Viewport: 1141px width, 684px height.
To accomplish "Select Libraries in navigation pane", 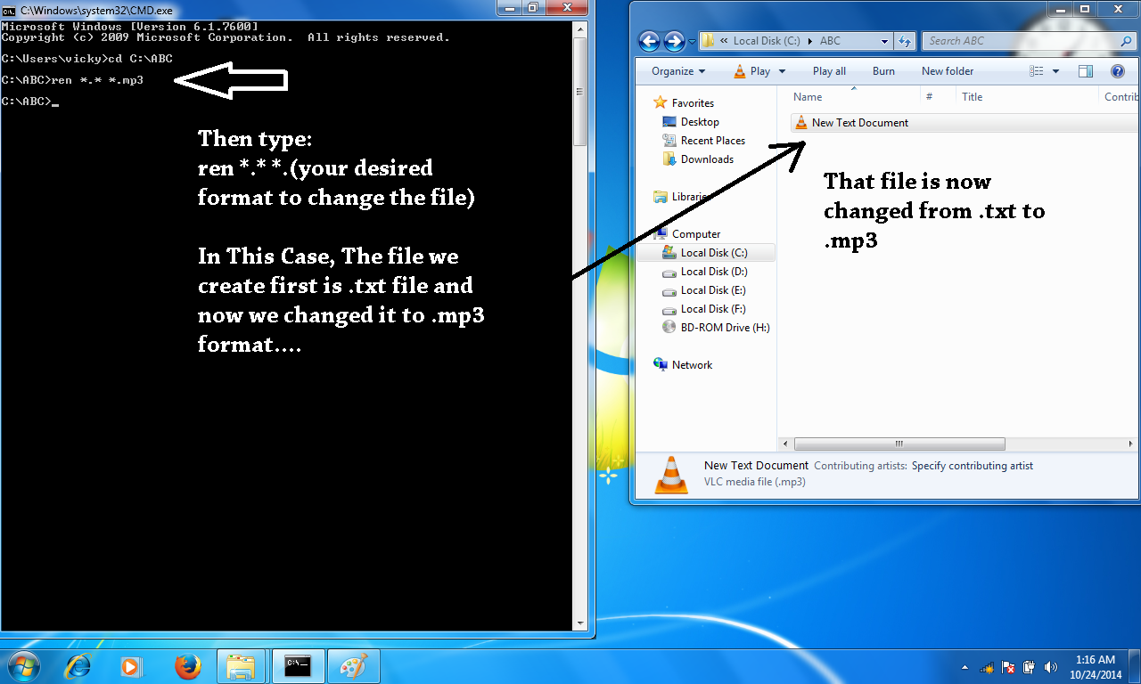I will click(x=692, y=197).
